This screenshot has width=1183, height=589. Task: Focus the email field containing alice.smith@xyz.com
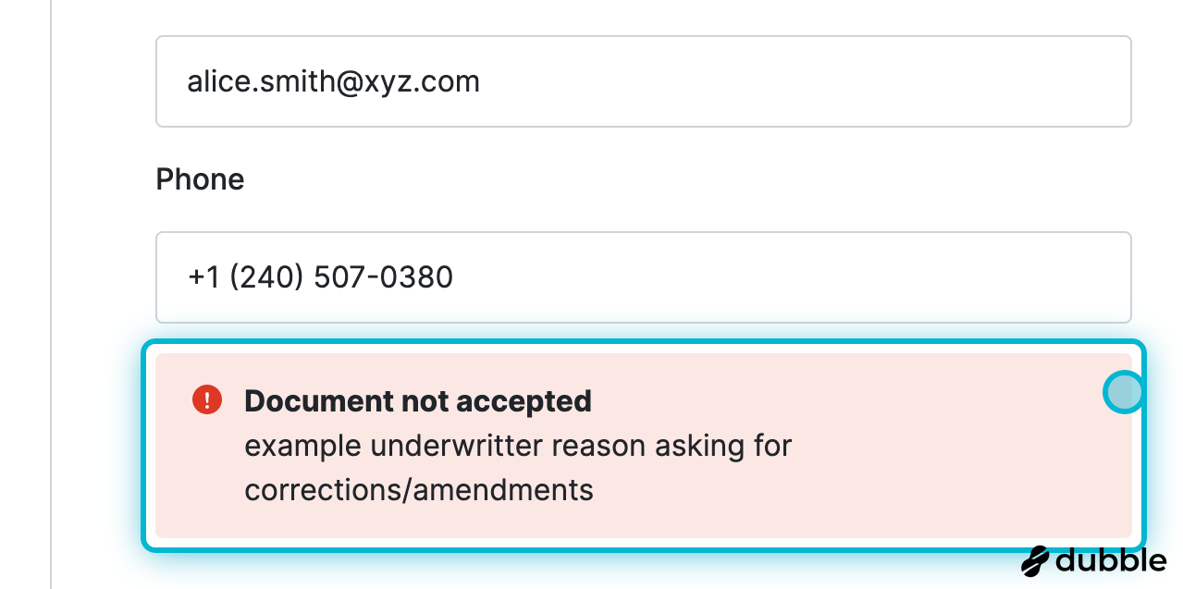point(643,81)
